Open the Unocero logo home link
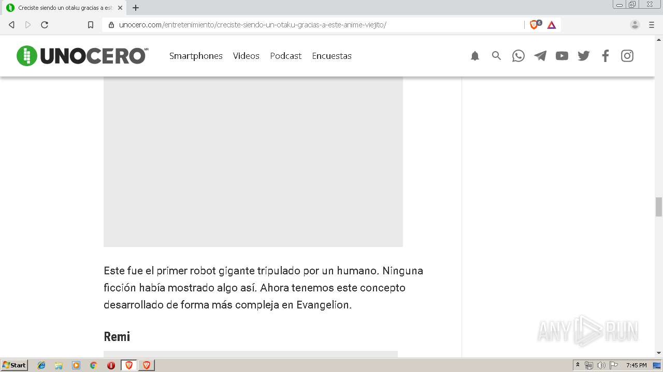 pos(82,56)
